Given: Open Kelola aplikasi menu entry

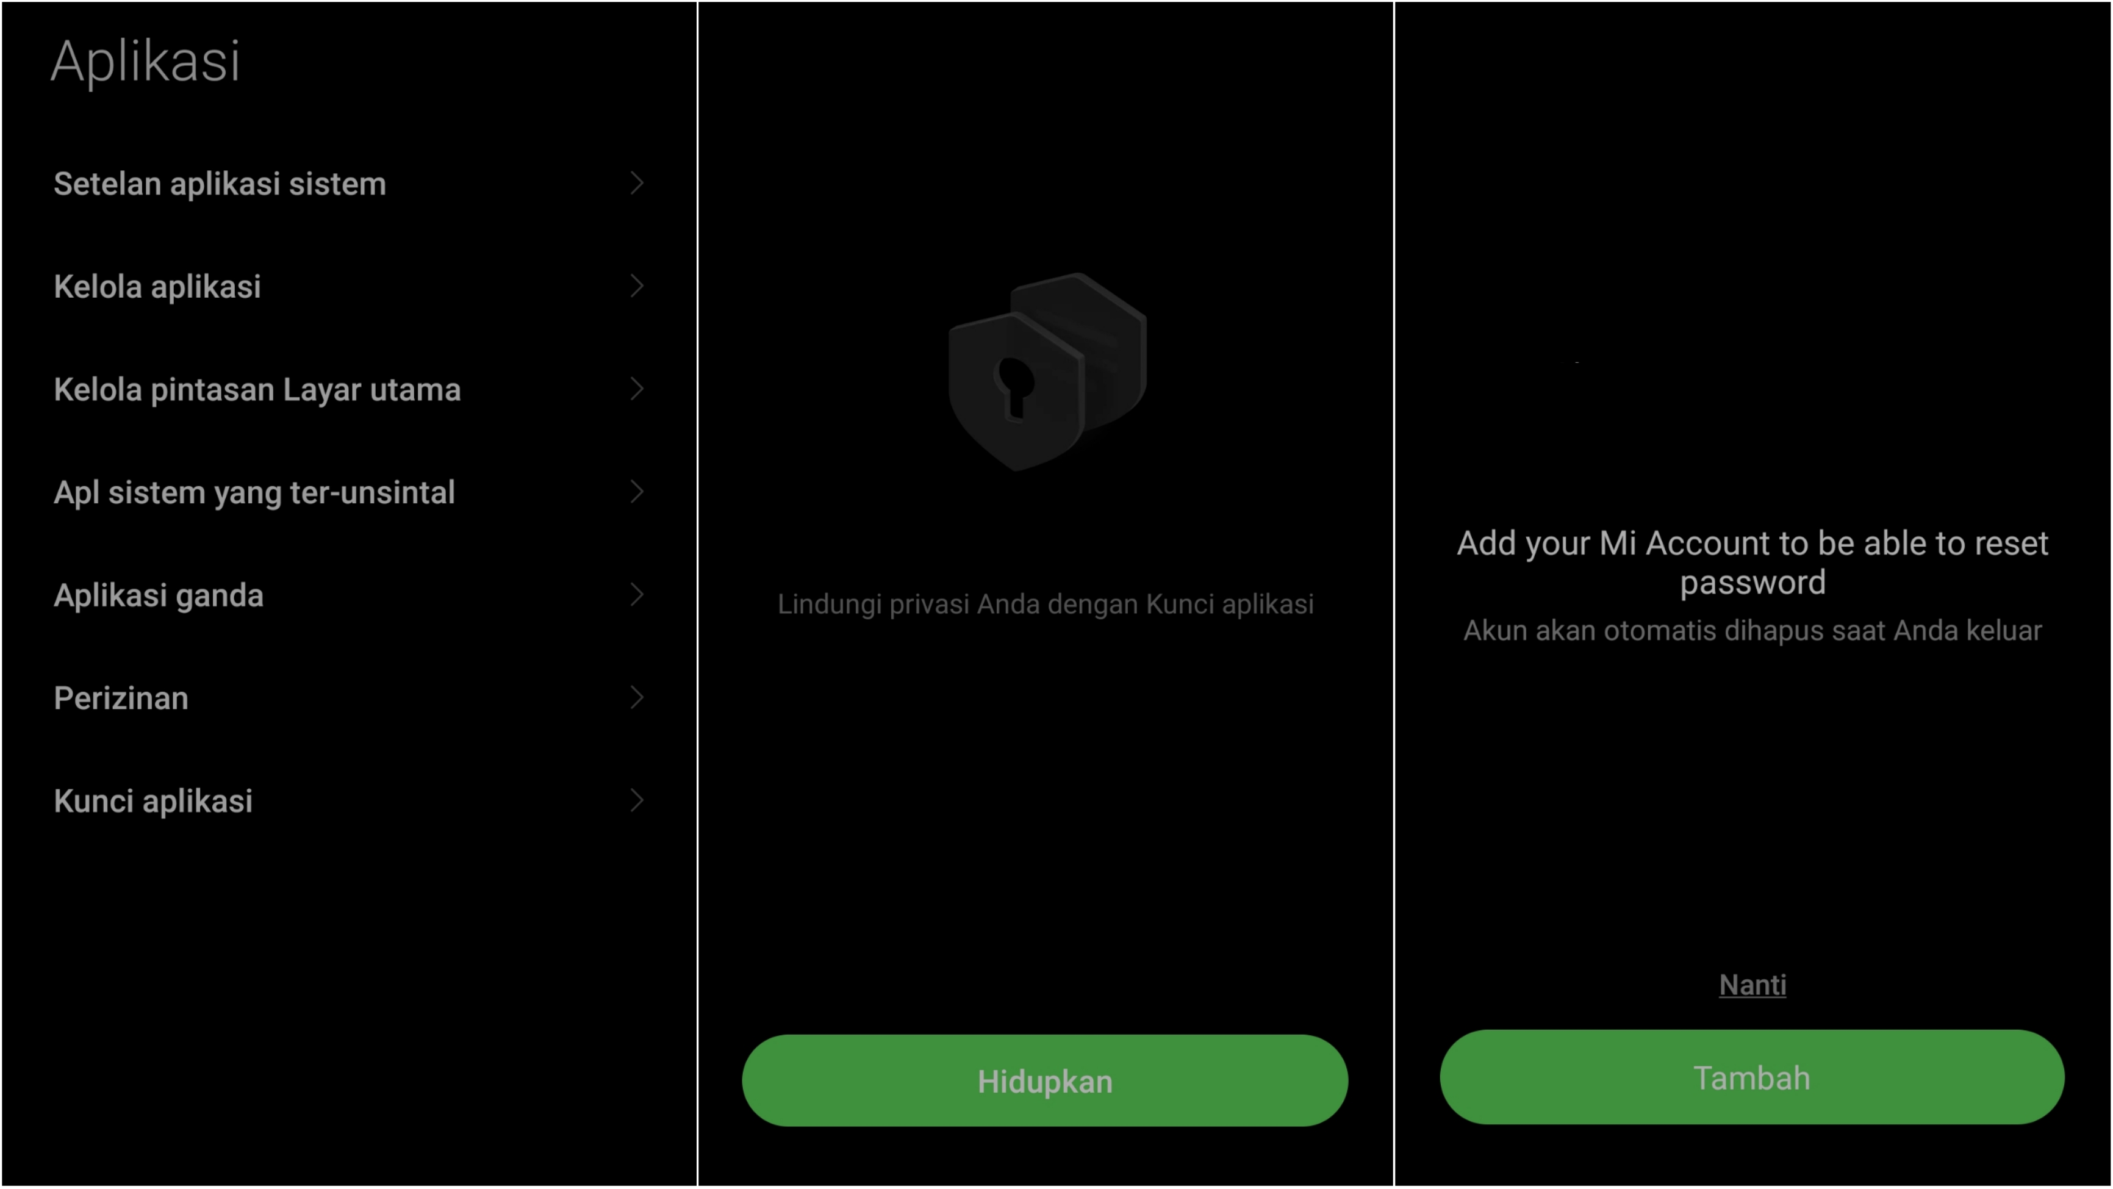Looking at the screenshot, I should pyautogui.click(x=349, y=286).
